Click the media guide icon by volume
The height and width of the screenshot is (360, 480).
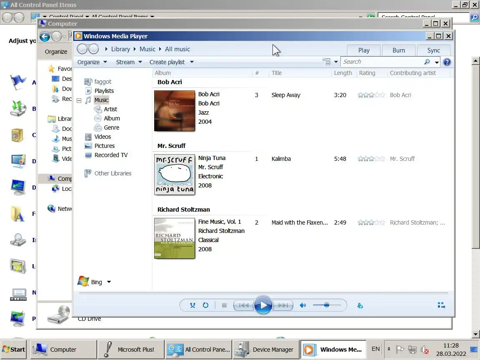(x=360, y=305)
